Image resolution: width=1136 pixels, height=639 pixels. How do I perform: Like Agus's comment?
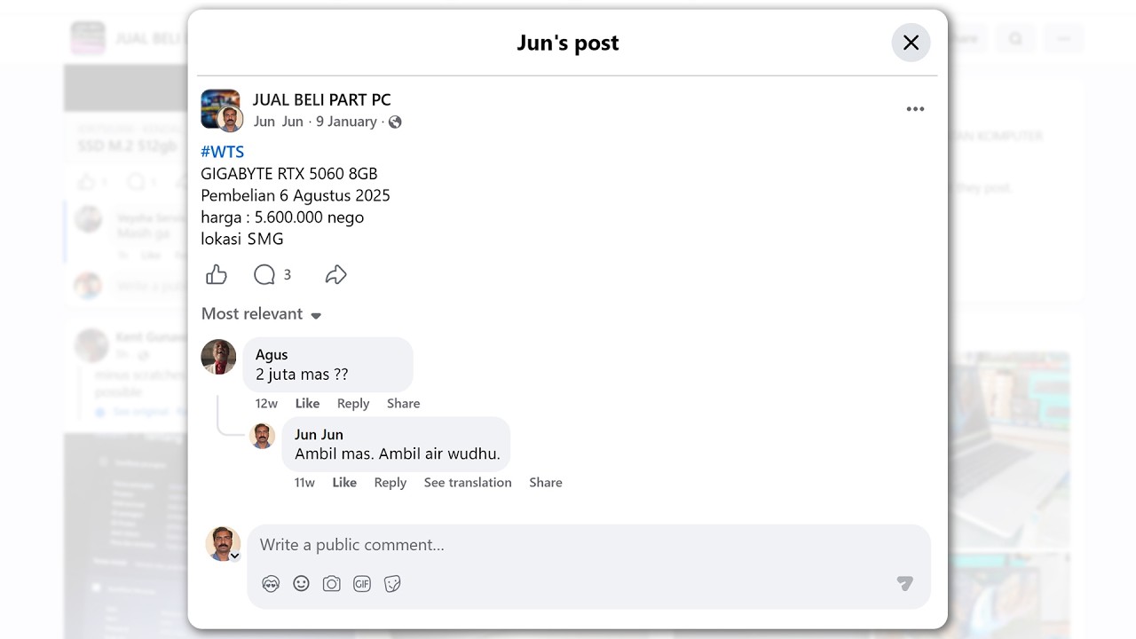pos(307,403)
